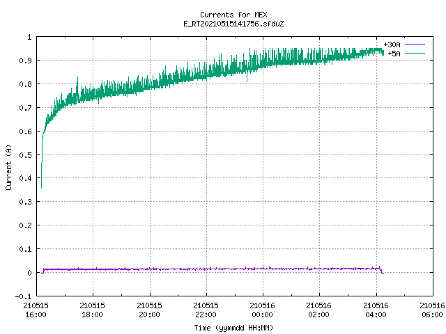Click the green +5A legend line sample
446x334 pixels.
point(415,54)
